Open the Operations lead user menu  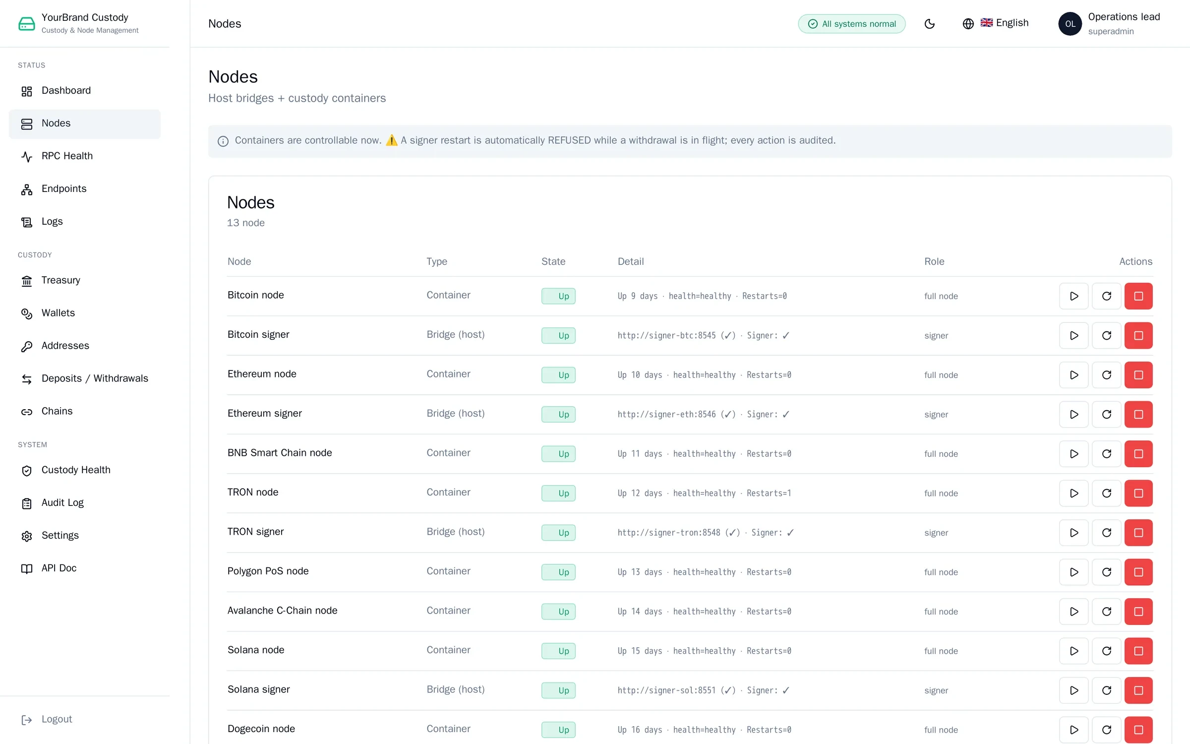pyautogui.click(x=1109, y=24)
